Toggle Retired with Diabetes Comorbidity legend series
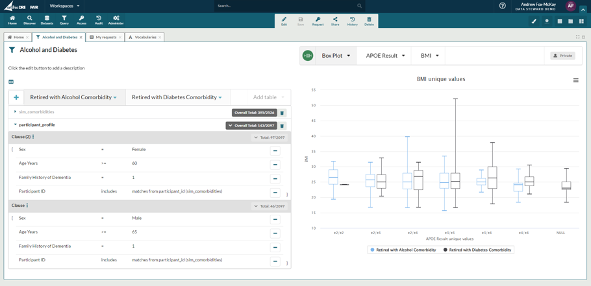 click(x=477, y=250)
